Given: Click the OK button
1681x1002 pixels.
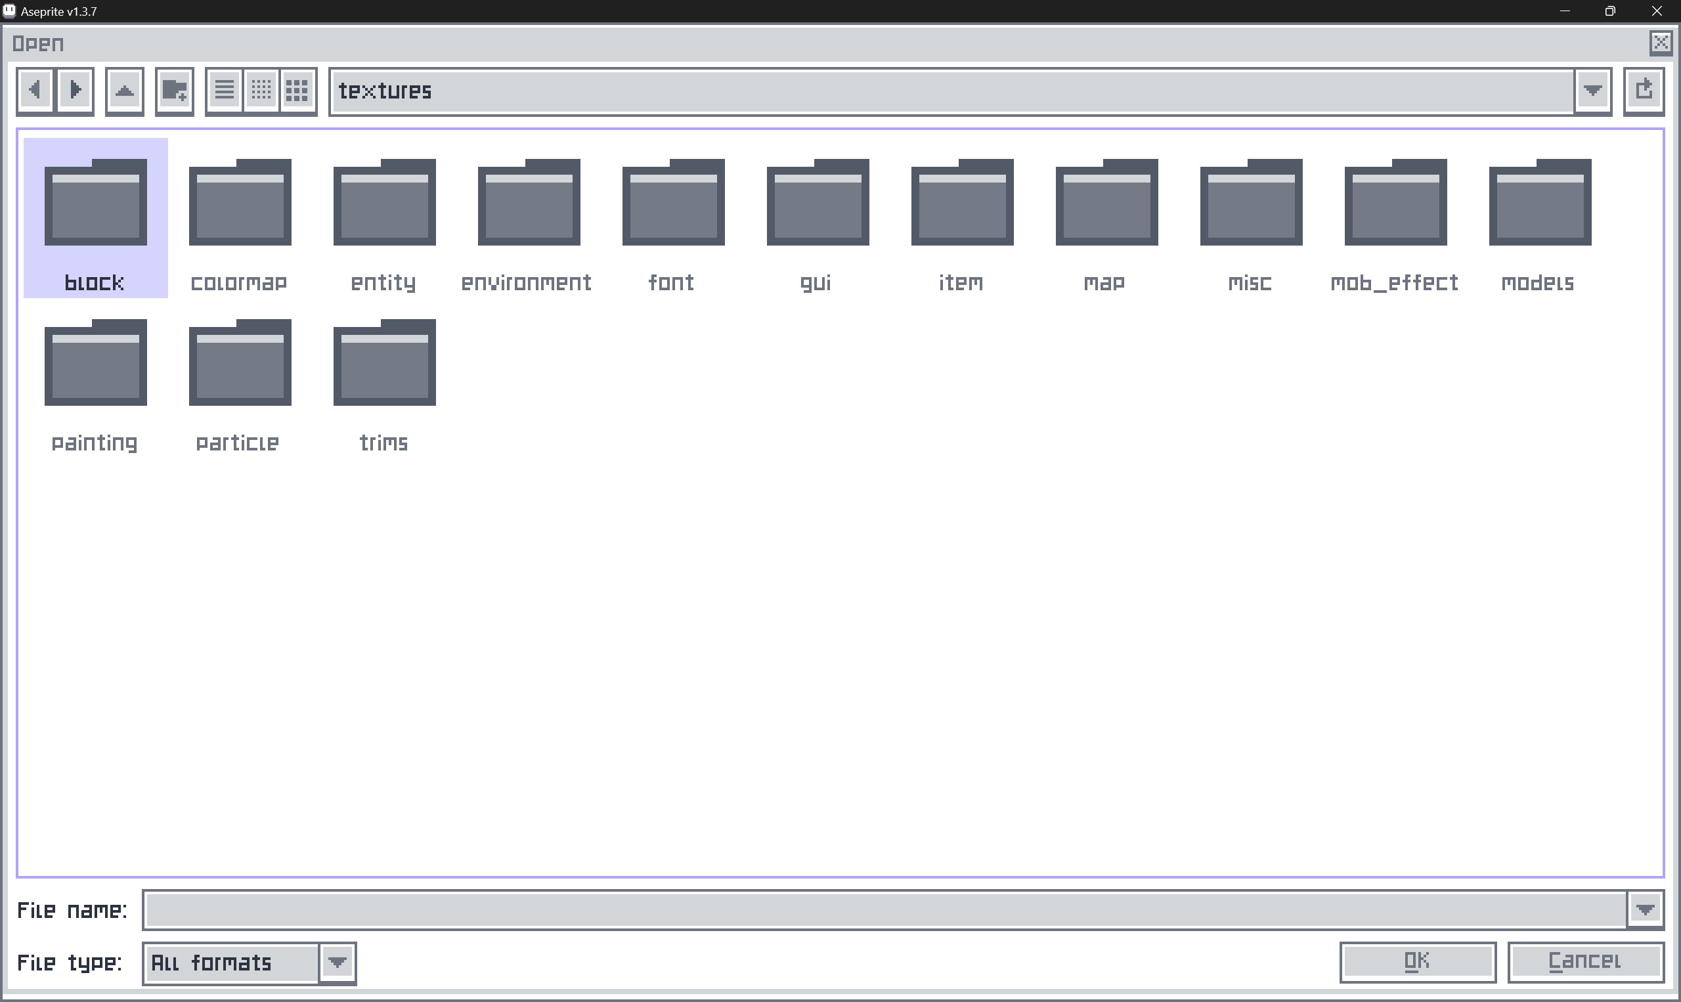Looking at the screenshot, I should pos(1417,961).
